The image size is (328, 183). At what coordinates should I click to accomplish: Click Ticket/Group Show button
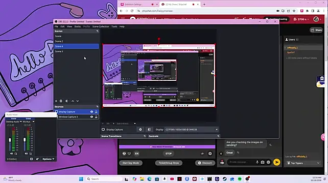[169, 163]
